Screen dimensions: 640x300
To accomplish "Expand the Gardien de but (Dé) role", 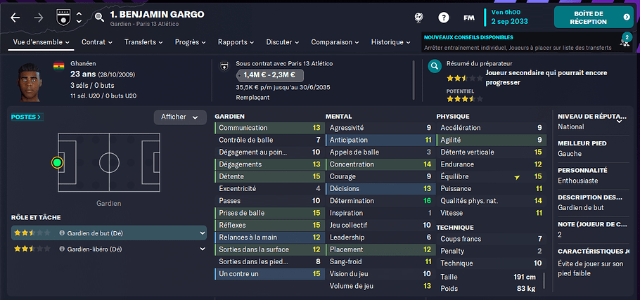I will tap(202, 233).
